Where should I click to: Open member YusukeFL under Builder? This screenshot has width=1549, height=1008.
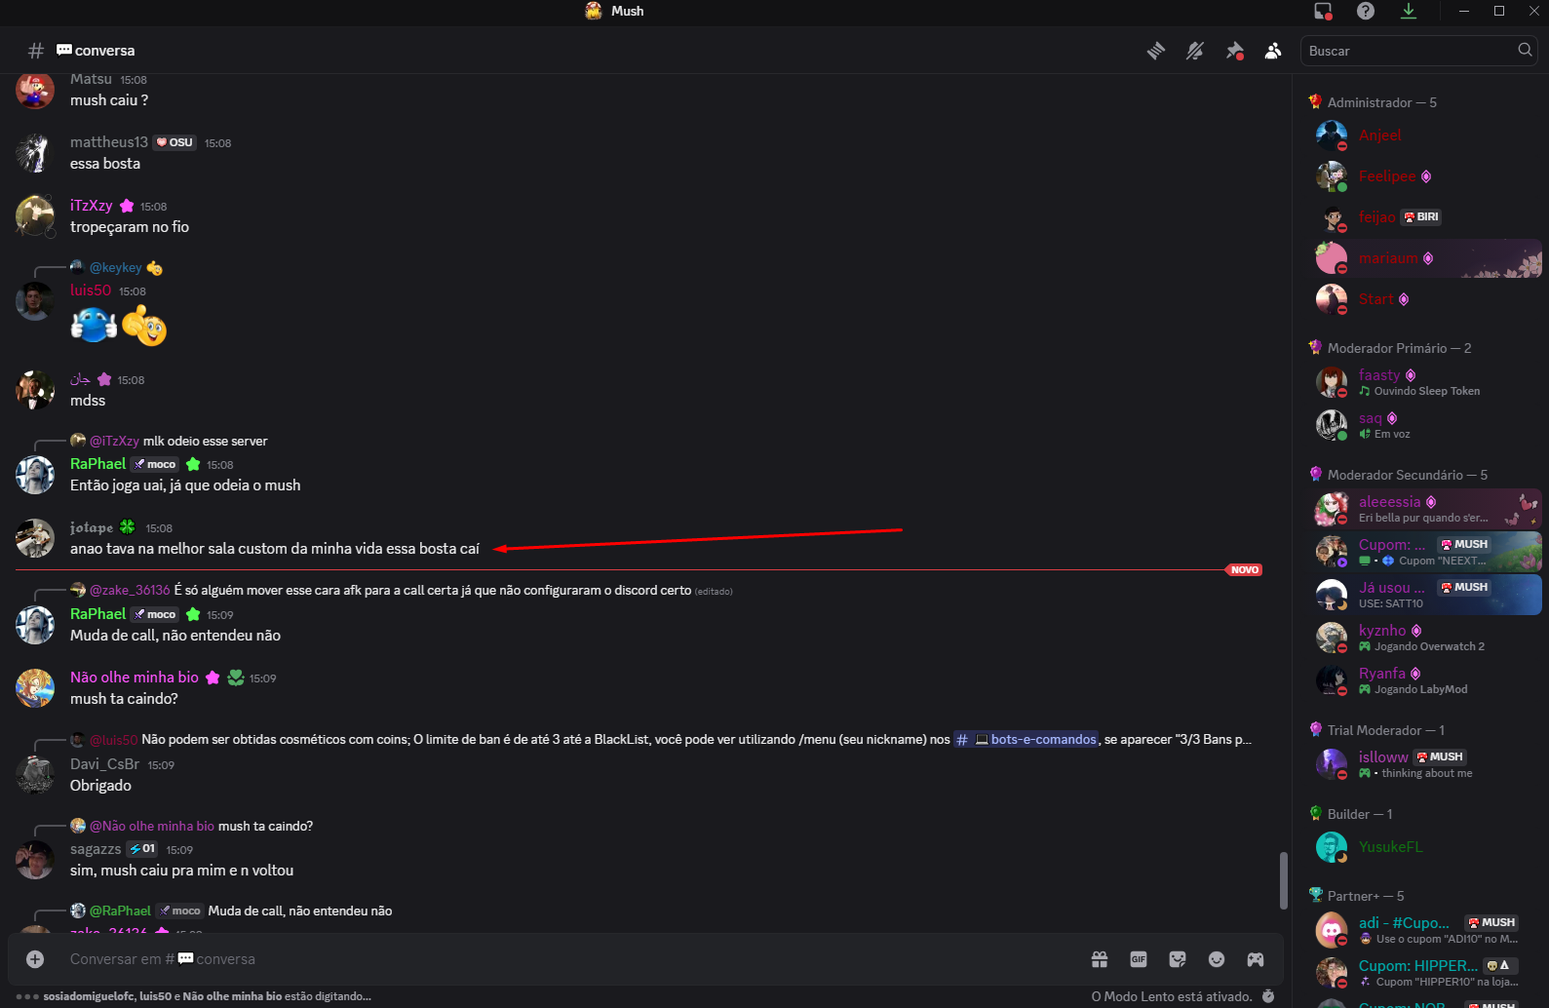click(1427, 847)
